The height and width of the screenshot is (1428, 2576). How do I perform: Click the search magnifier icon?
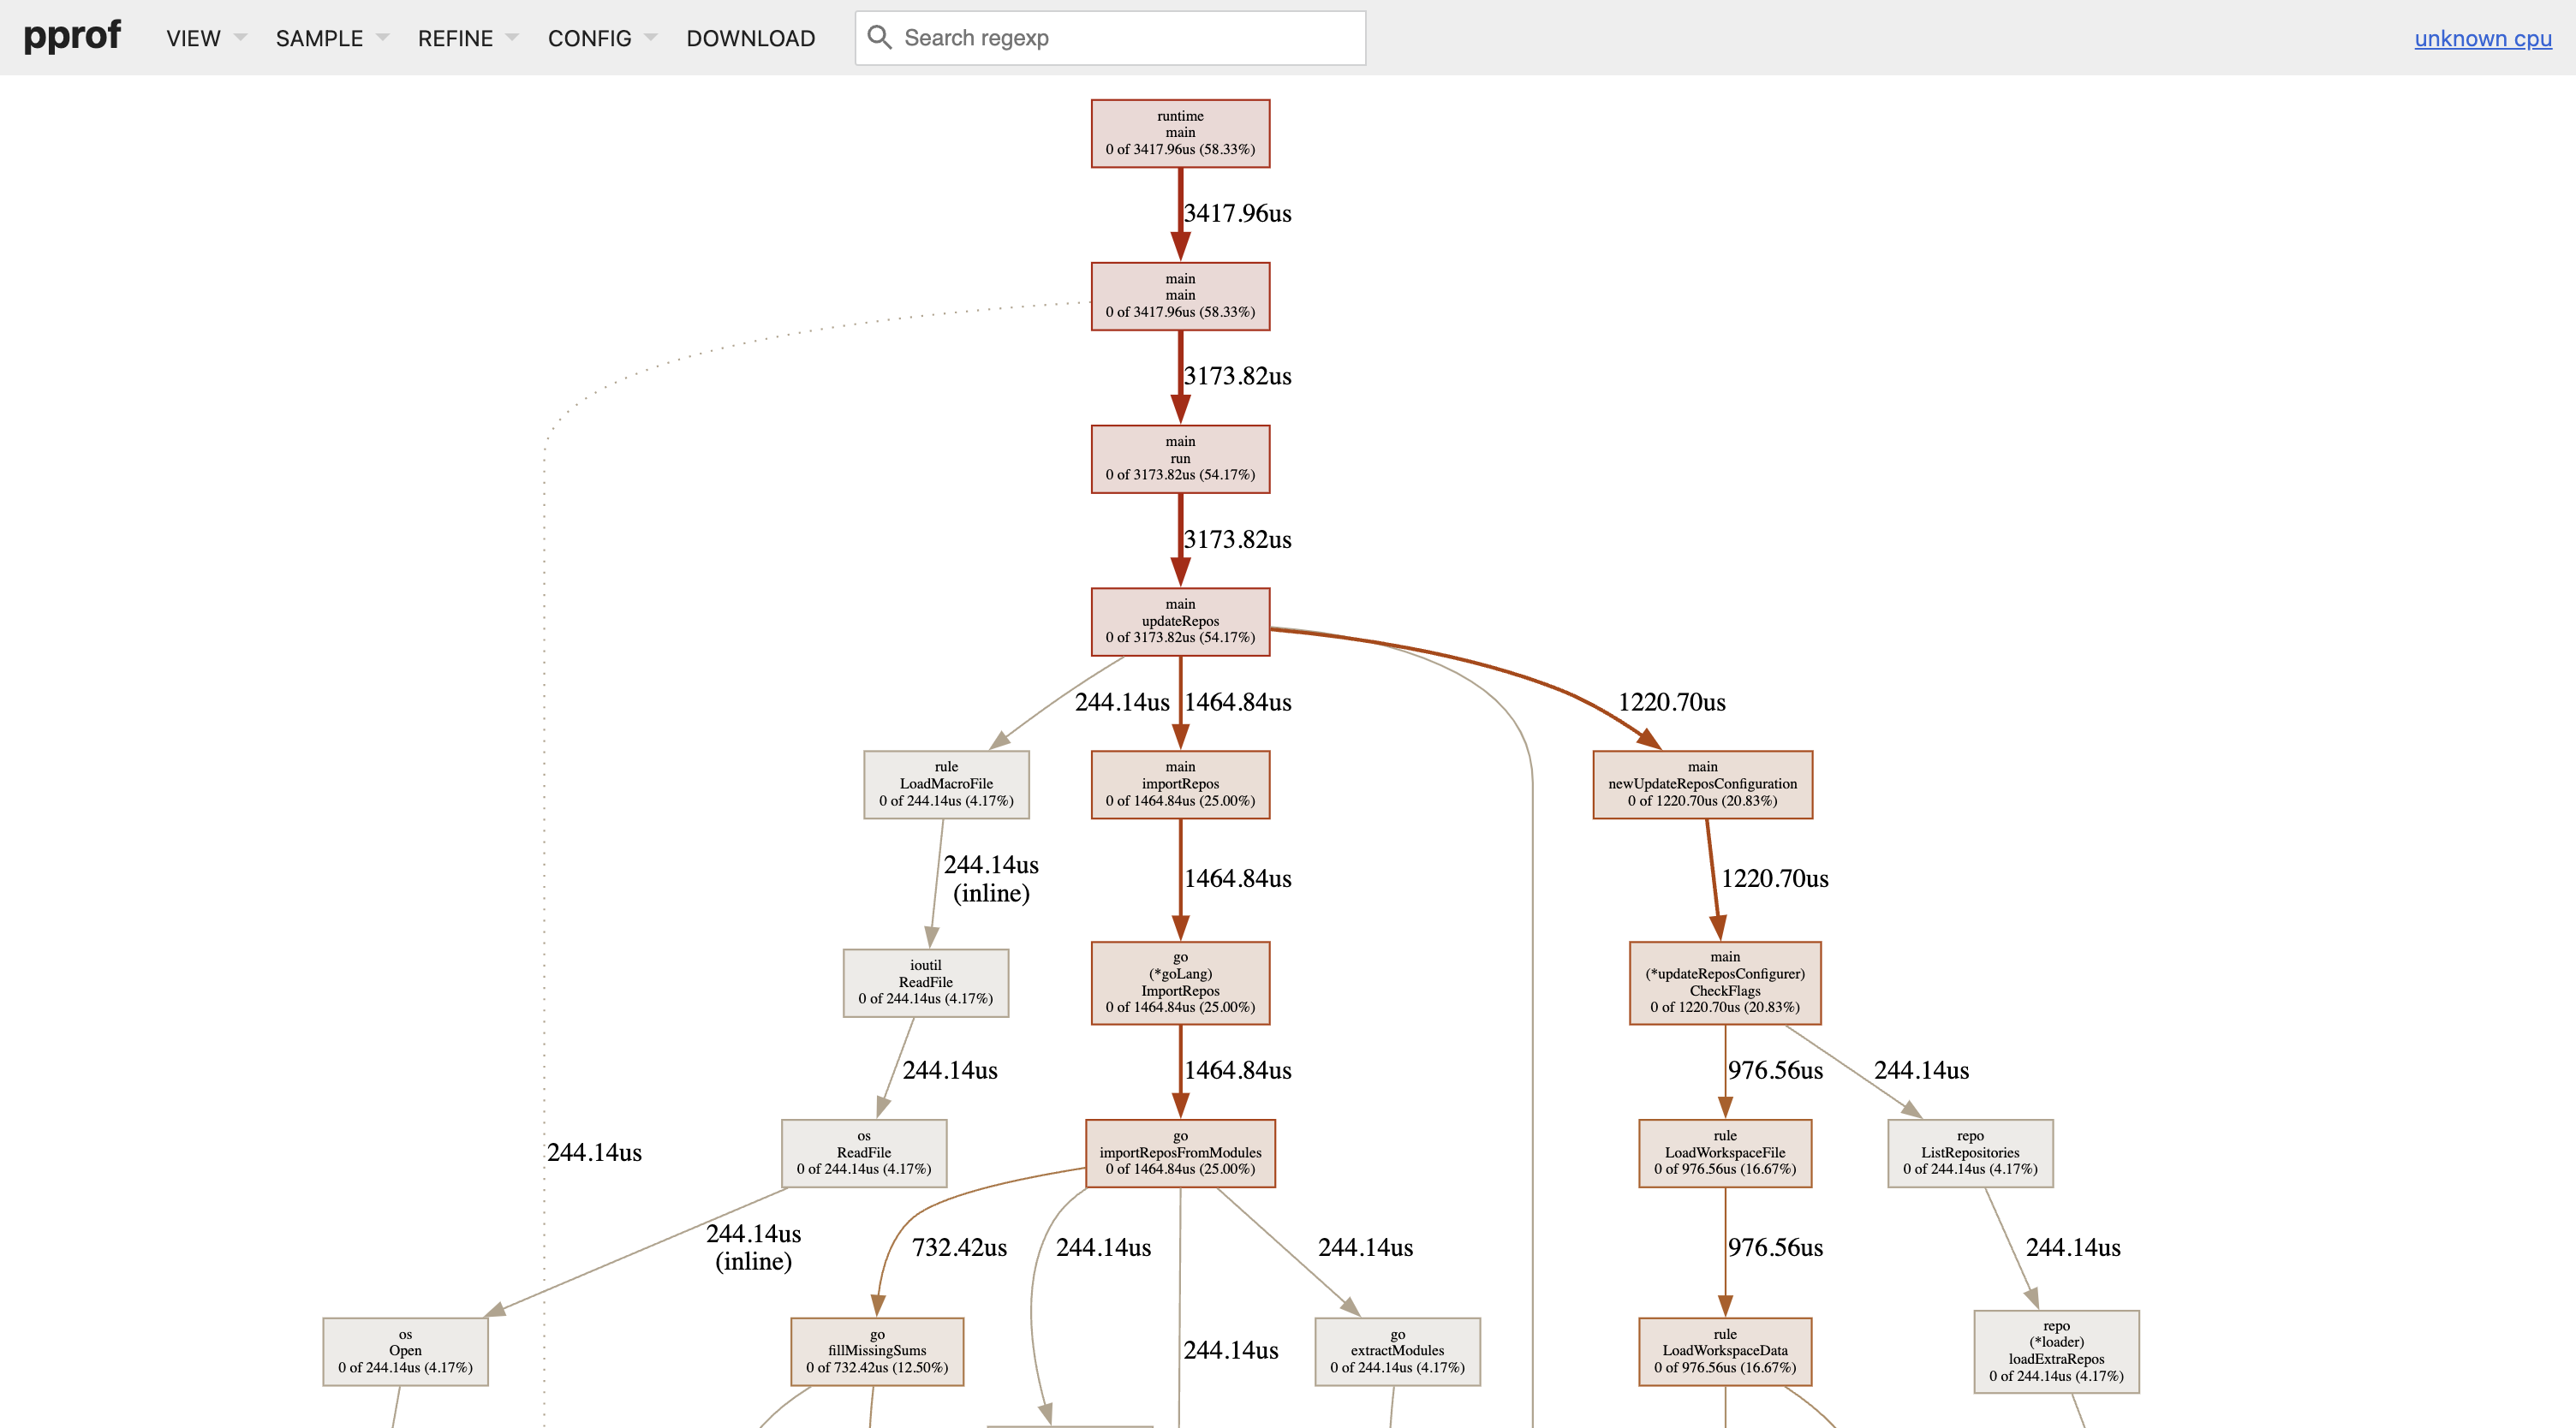tap(879, 38)
